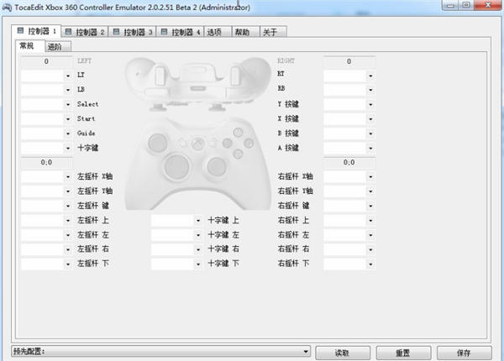Click the controller app icon in title bar

pos(7,8)
